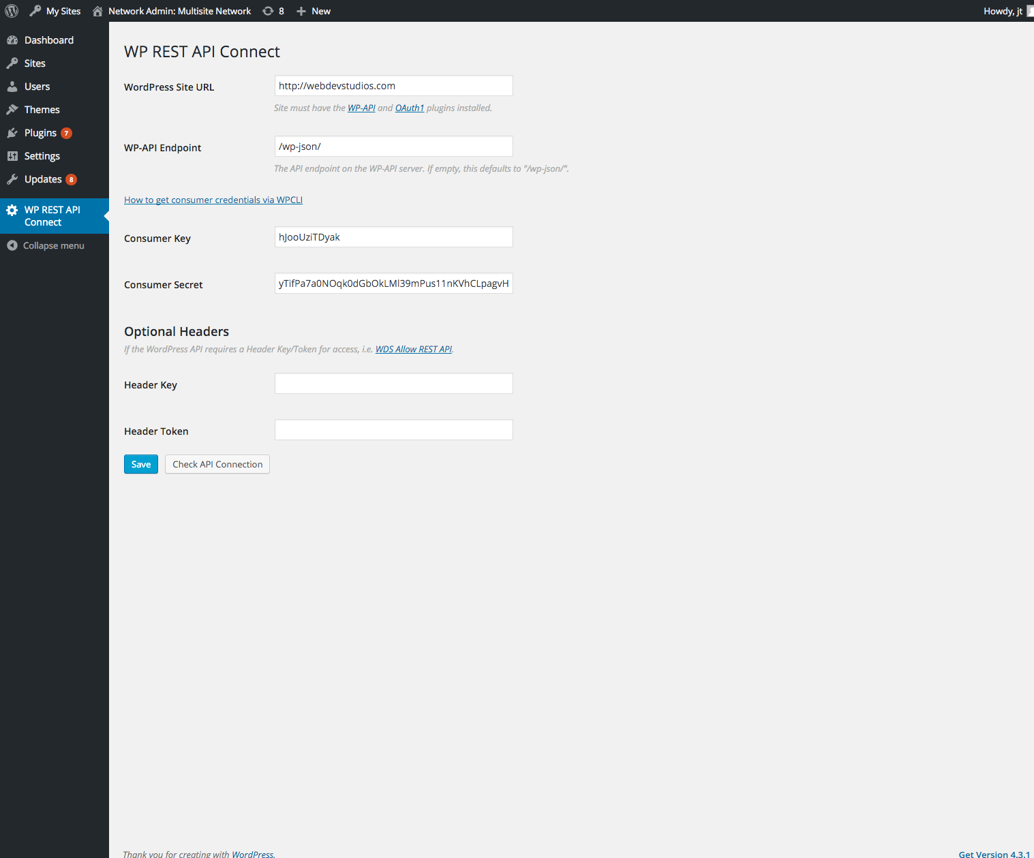
Task: Focus the Header Key field
Action: (x=394, y=384)
